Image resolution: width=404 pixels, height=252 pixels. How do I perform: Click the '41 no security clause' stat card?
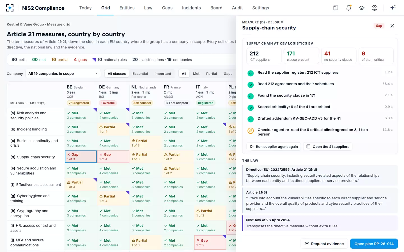[x=339, y=56]
